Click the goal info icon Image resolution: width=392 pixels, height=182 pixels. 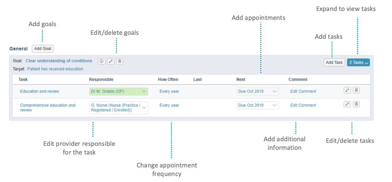pos(101,61)
